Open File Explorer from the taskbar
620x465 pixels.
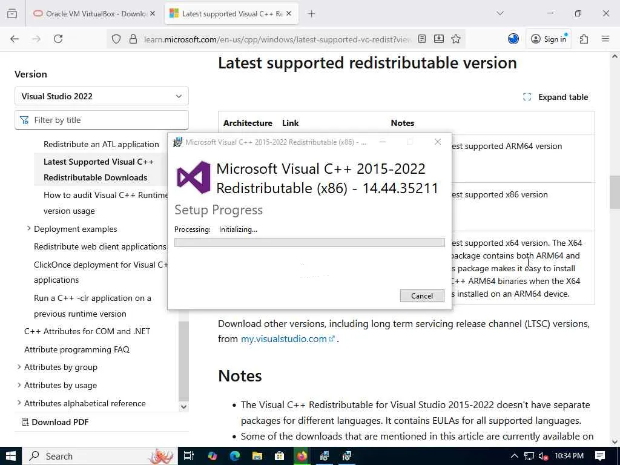[257, 456]
